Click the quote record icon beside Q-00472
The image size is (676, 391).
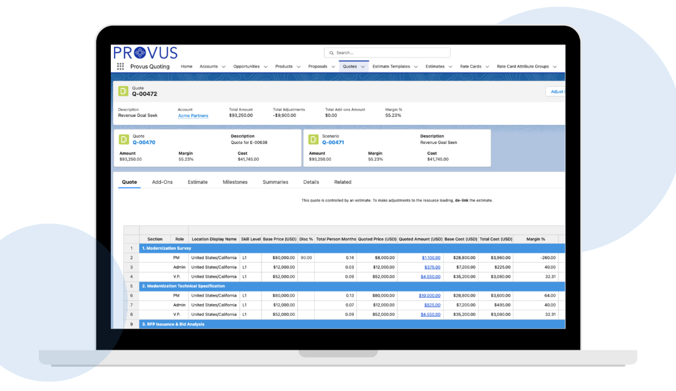122,91
